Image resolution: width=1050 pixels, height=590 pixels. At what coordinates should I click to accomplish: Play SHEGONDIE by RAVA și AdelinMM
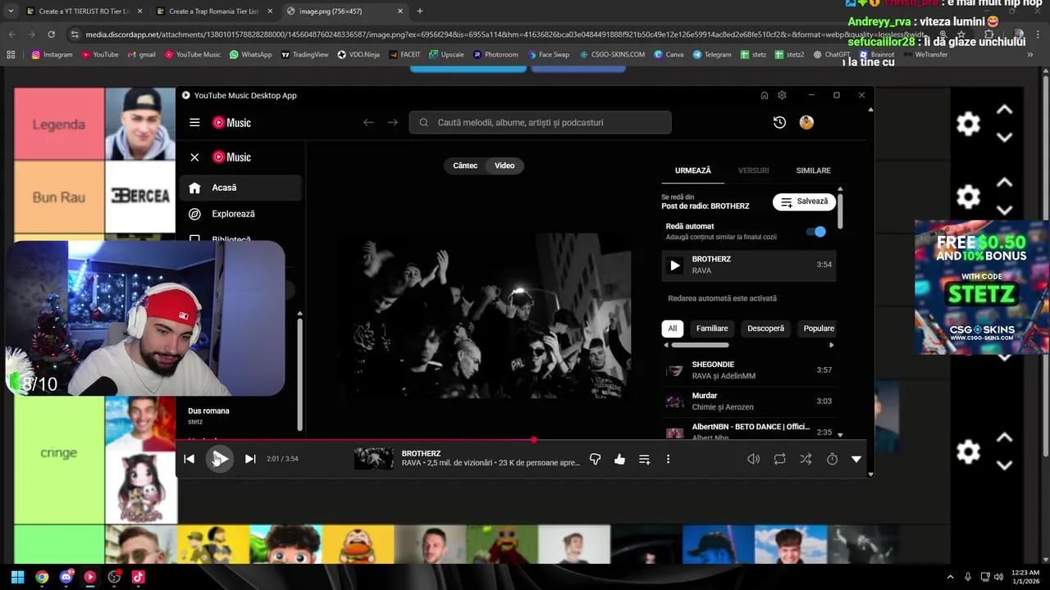(748, 370)
